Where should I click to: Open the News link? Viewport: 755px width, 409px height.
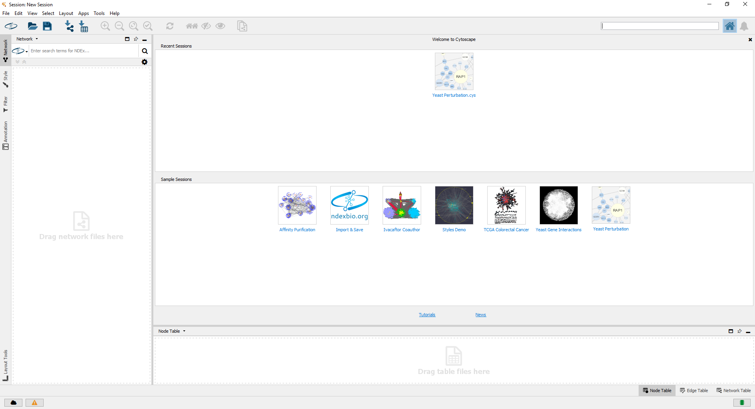pos(481,315)
